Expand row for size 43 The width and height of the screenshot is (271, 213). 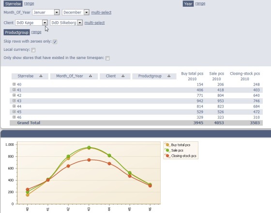coord(14,101)
